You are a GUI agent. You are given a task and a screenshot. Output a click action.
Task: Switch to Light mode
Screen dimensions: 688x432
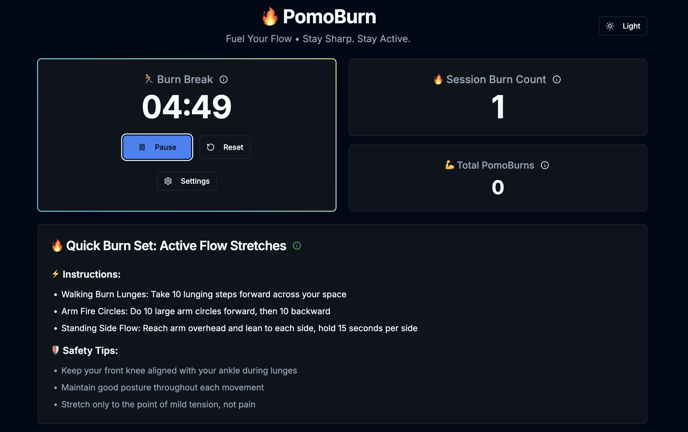point(623,26)
